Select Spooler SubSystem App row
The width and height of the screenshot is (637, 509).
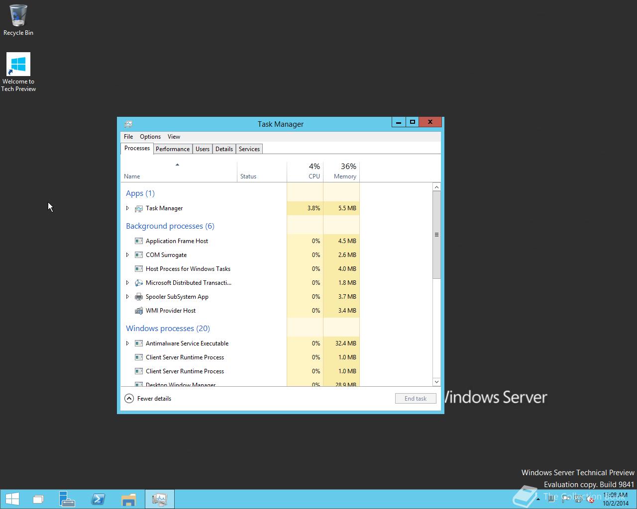[x=240, y=297]
